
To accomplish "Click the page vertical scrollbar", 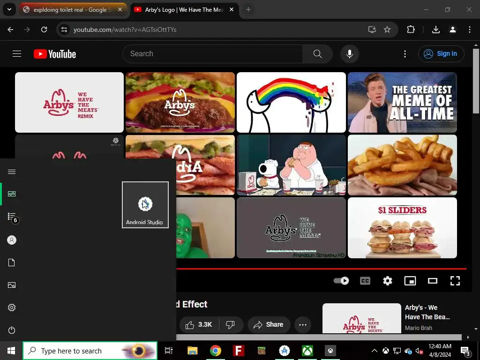I will coord(476,81).
